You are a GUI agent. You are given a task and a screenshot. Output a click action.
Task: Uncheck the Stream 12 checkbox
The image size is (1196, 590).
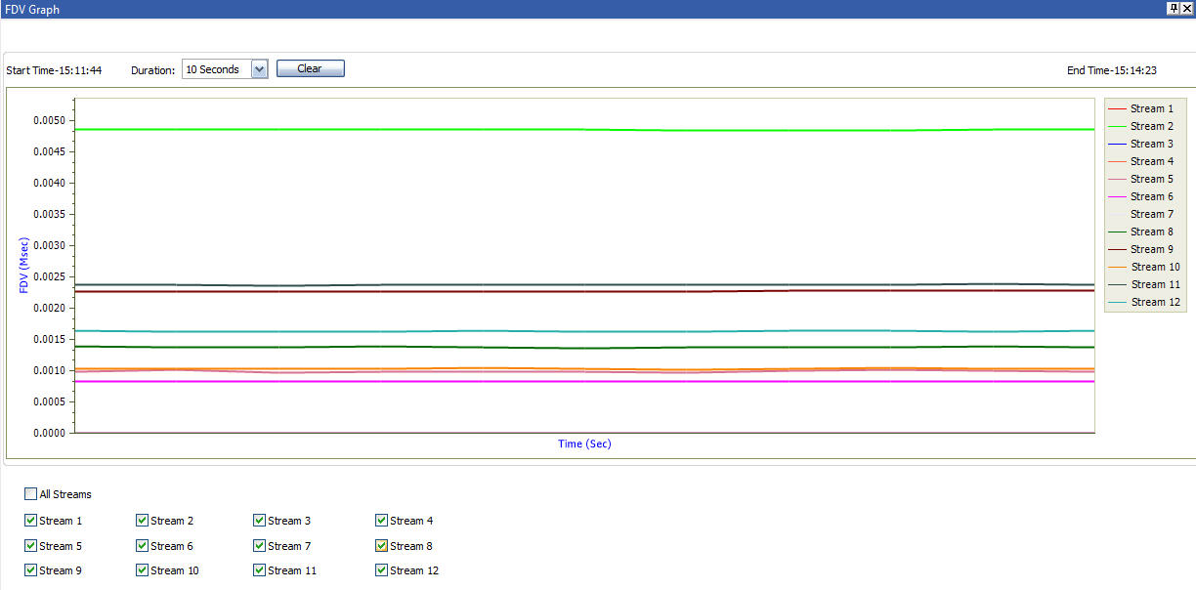382,570
